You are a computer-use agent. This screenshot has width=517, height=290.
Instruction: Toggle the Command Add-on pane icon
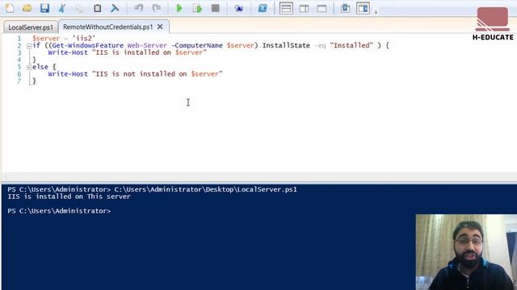[363, 8]
